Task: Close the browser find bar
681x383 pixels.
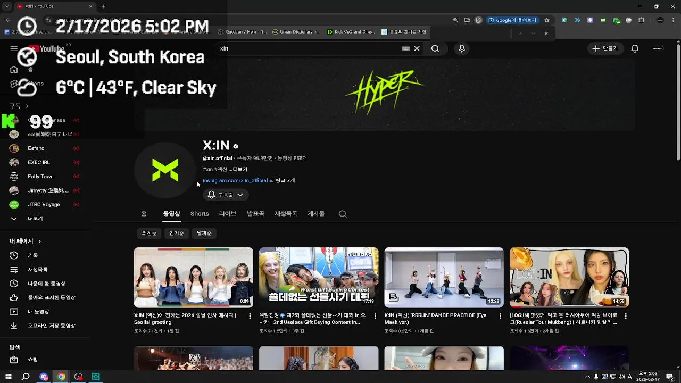Action: (546, 34)
